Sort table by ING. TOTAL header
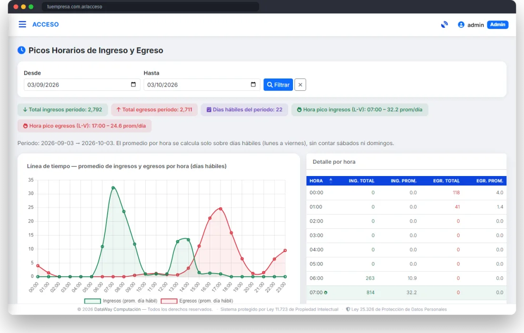This screenshot has height=333, width=524. (361, 181)
